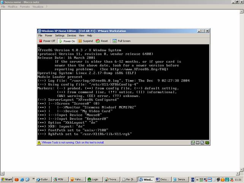Image resolution: width=244 pixels, height=183 pixels.
Task: Launch Internet Explorer from quick launch
Action: point(22,180)
